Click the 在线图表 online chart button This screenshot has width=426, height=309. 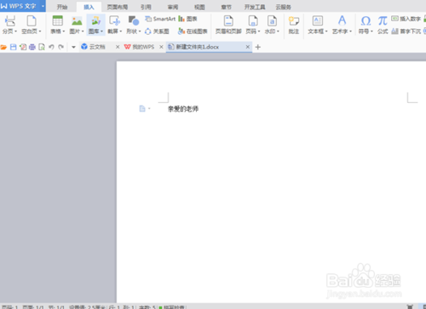pos(193,31)
